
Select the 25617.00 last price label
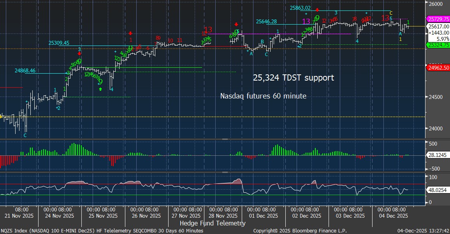click(438, 26)
